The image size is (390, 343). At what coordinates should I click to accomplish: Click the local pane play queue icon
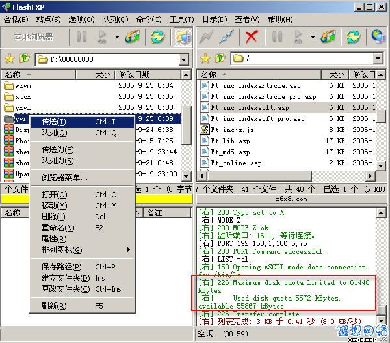click(102, 37)
